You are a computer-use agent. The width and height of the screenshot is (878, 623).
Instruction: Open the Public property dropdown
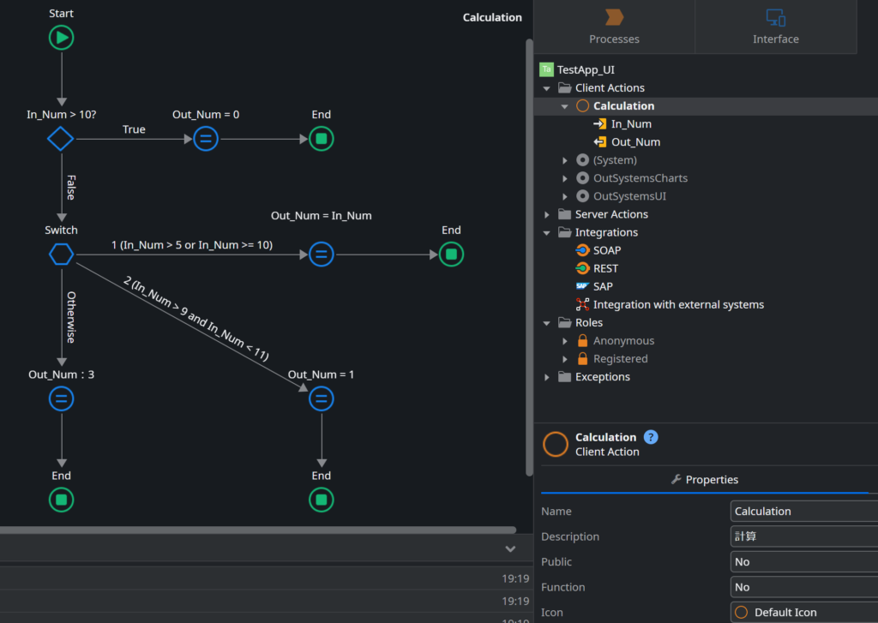pyautogui.click(x=803, y=562)
